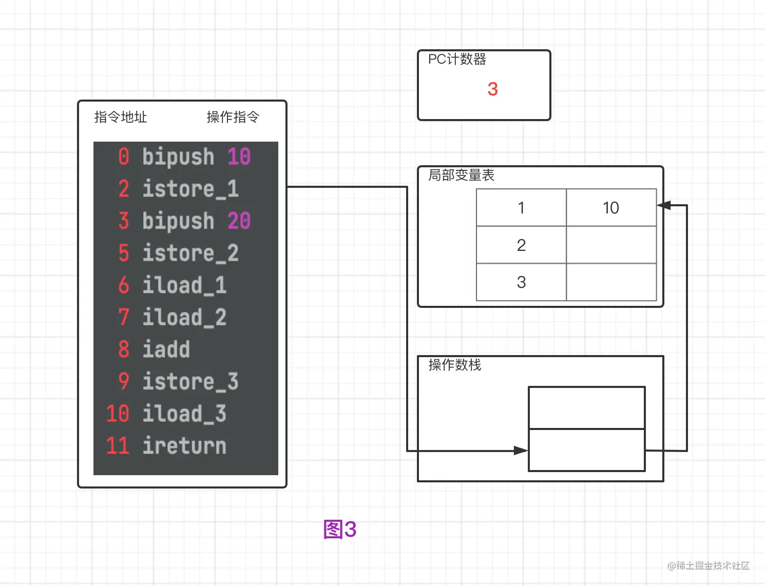
Task: Click the '图3' figure caption
Action: pos(340,529)
